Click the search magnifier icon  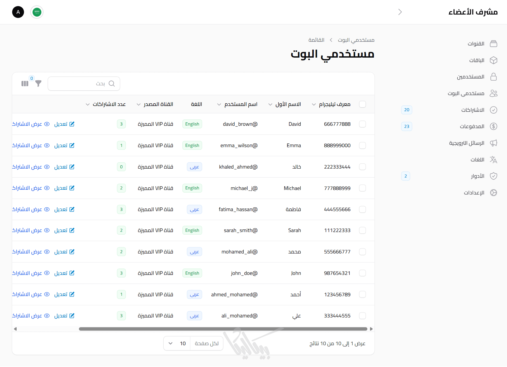pos(112,83)
